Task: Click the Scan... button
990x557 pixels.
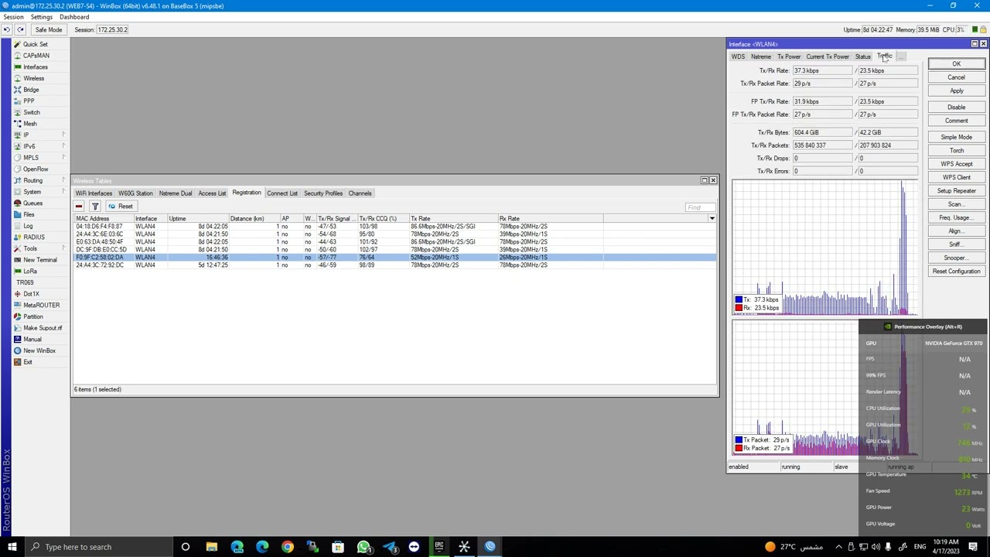Action: pos(957,204)
